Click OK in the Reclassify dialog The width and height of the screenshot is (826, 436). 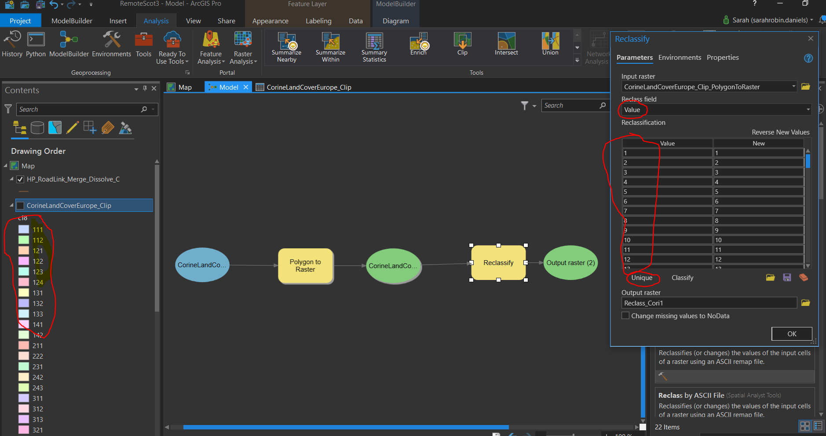792,334
